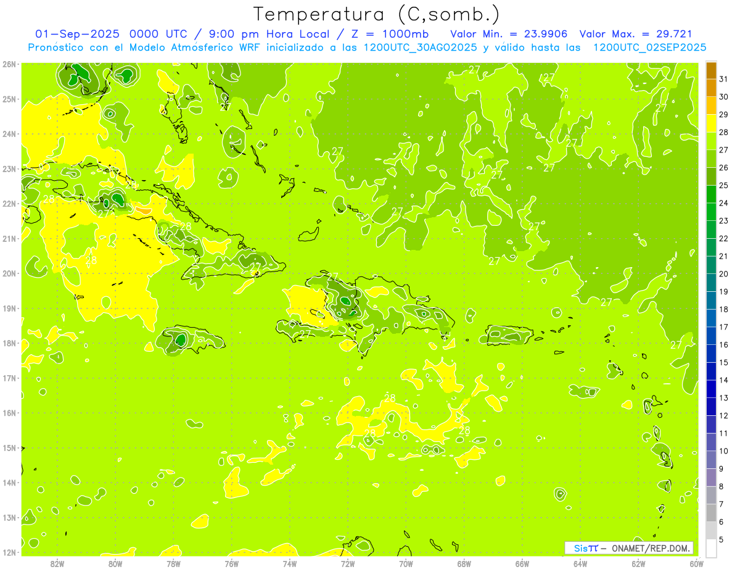
Task: Click the '70W' longitude label
Action: (x=406, y=563)
